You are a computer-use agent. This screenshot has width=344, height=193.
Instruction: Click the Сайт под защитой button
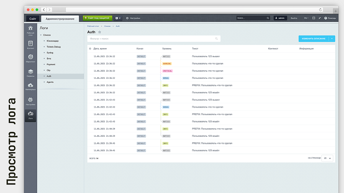point(98,18)
